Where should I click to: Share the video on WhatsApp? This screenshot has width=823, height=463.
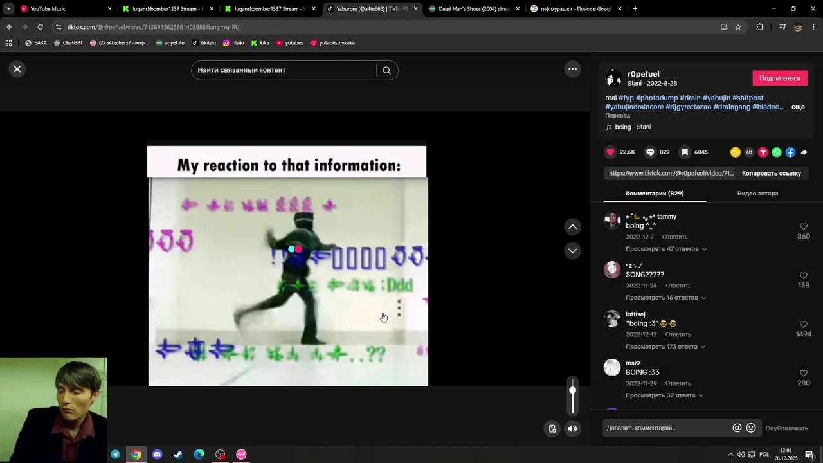point(777,152)
